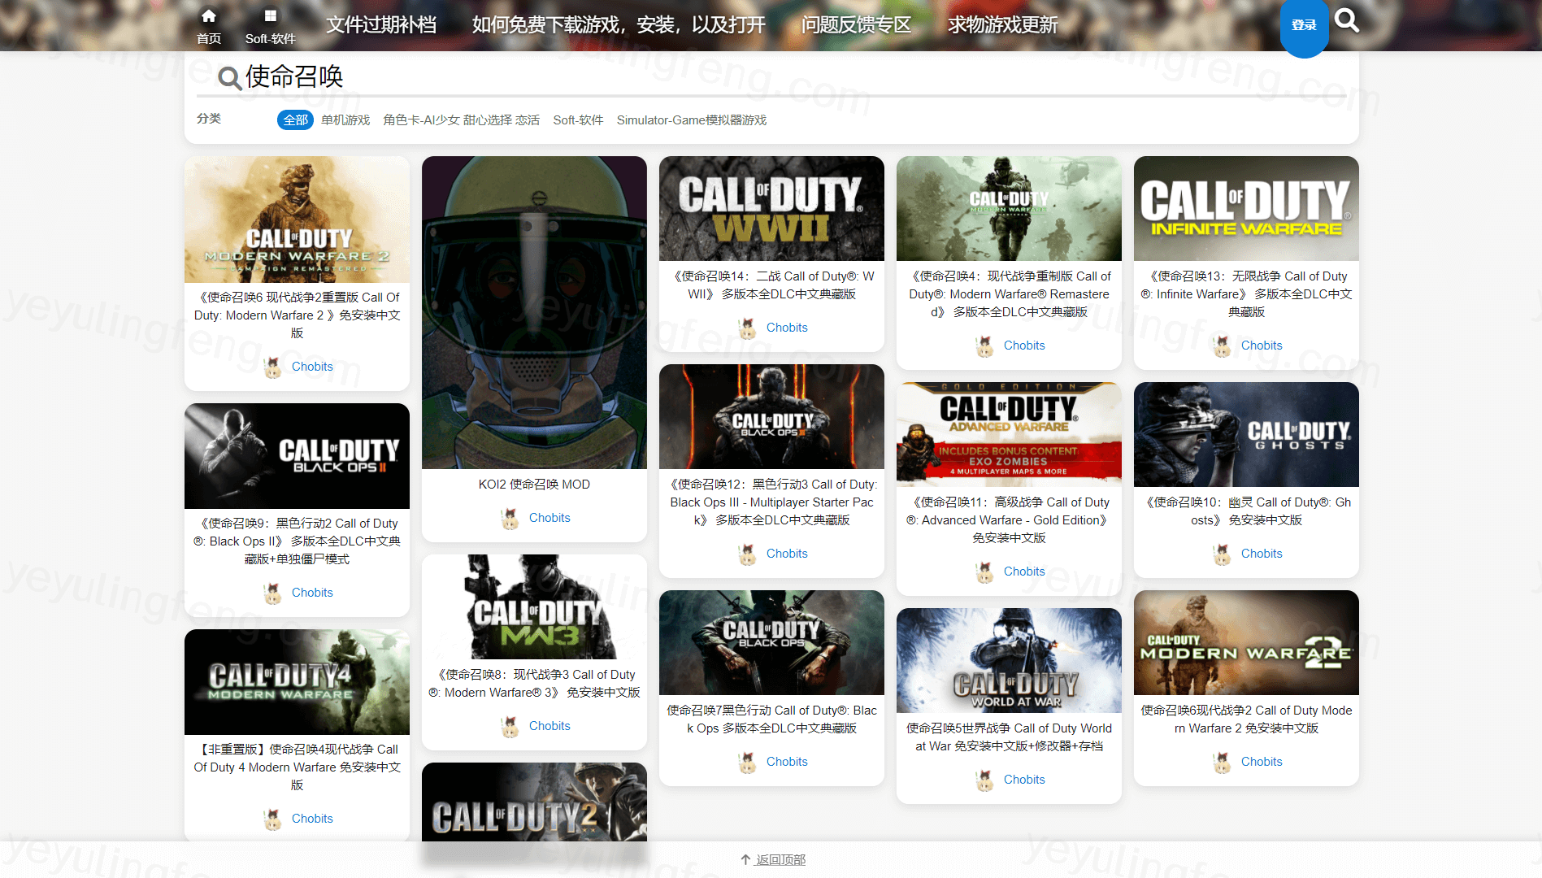This screenshot has width=1542, height=878.
Task: Click Chobits avatar under Modern Warfare 2 Remastered
Action: pyautogui.click(x=273, y=367)
